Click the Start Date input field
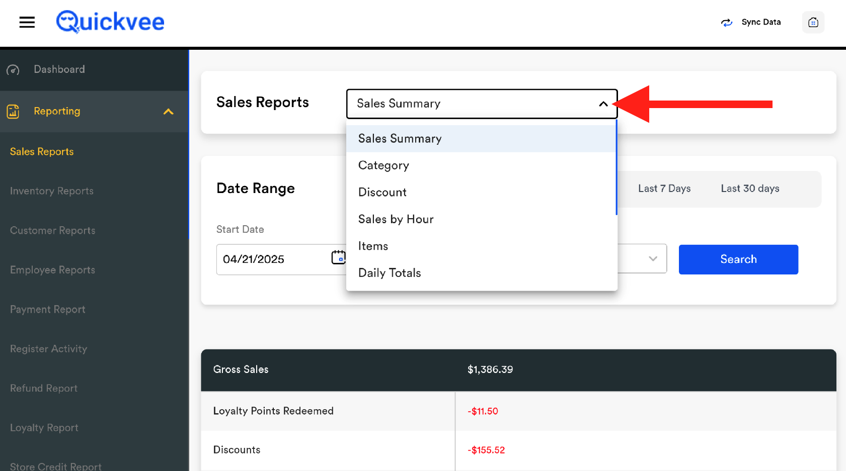Screen dimensions: 846x471 coord(272,259)
